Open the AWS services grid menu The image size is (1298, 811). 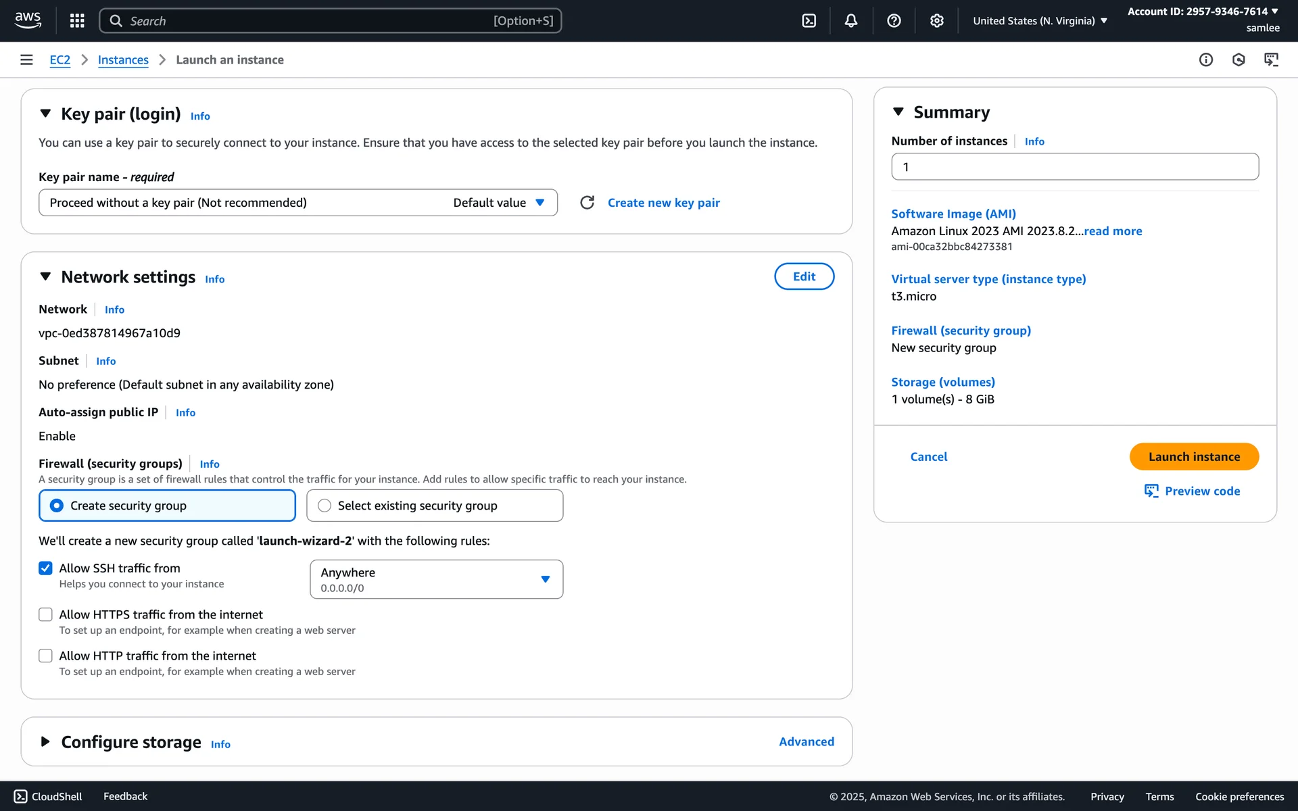(x=77, y=21)
